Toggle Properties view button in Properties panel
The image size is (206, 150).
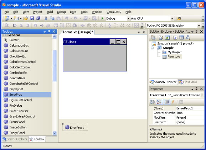(x=167, y=102)
